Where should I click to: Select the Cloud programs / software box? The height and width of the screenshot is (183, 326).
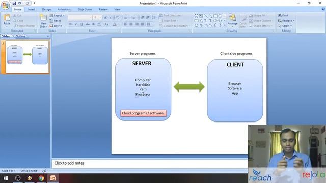(143, 113)
